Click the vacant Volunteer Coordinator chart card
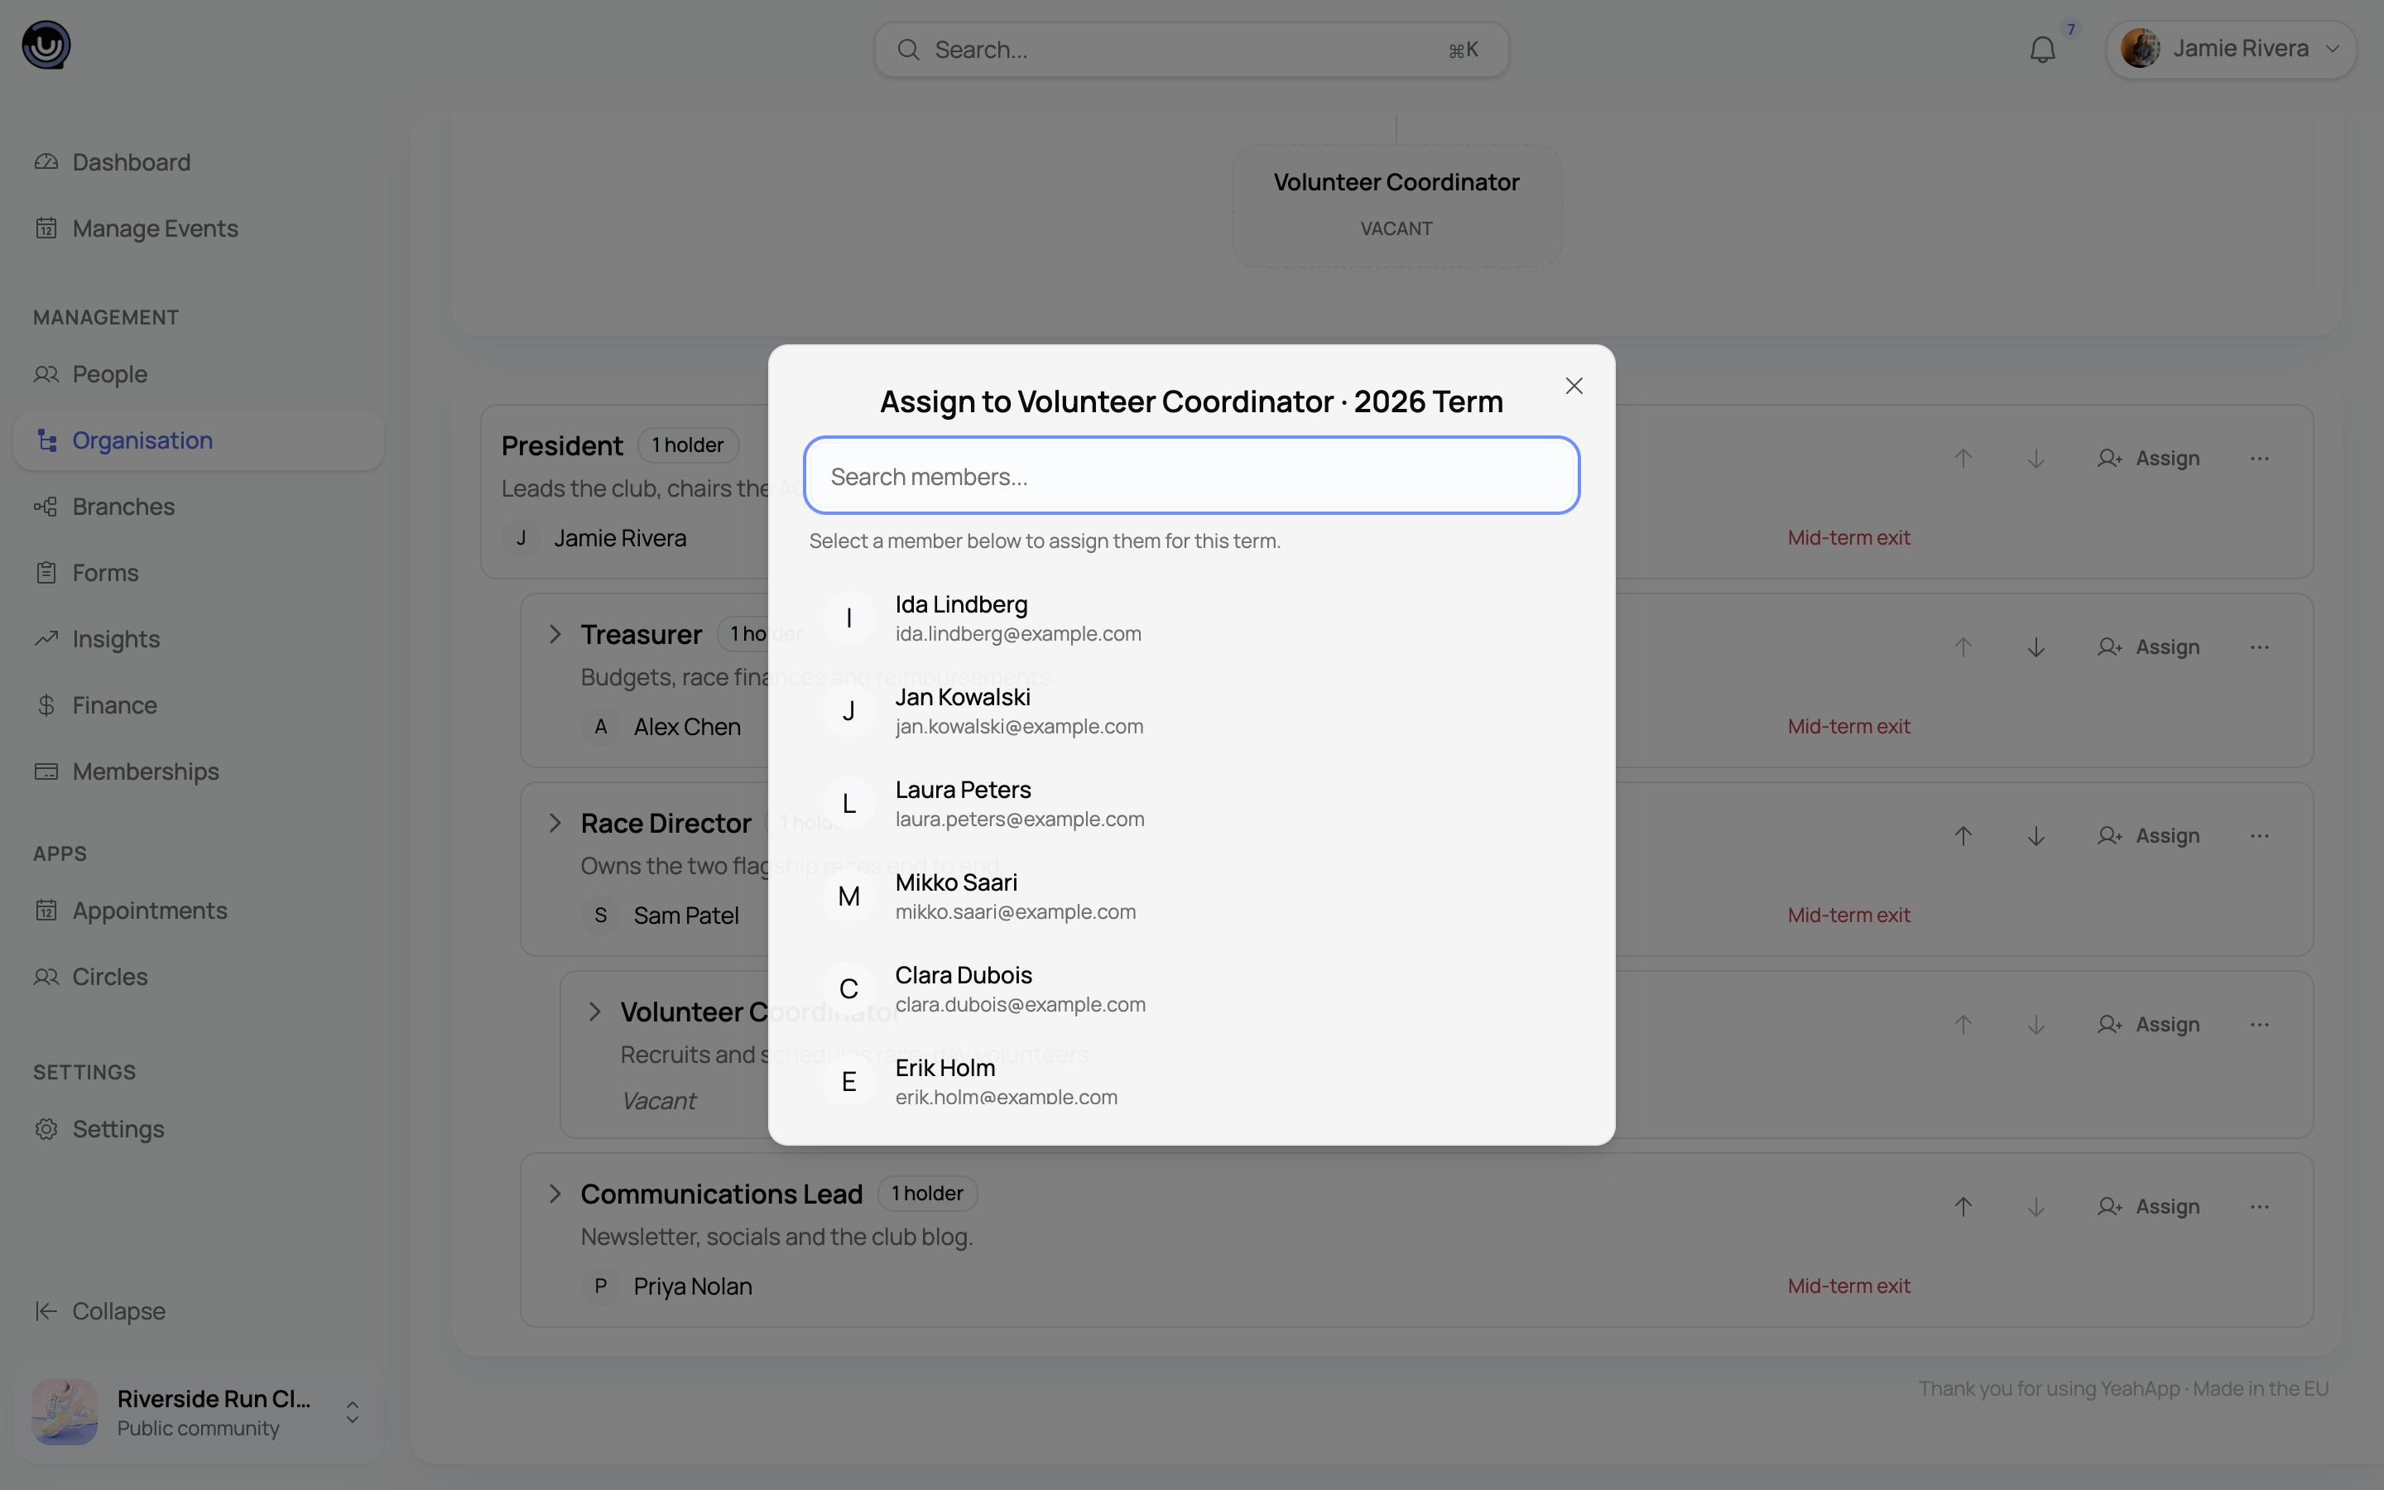 pos(1397,205)
